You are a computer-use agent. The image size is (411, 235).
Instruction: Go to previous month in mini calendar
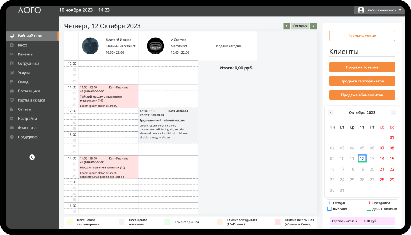331,113
